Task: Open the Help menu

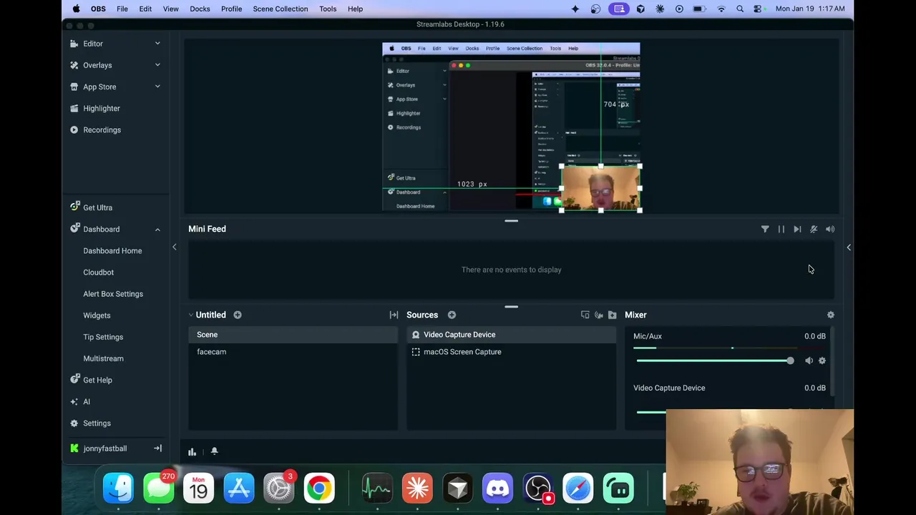Action: tap(355, 9)
